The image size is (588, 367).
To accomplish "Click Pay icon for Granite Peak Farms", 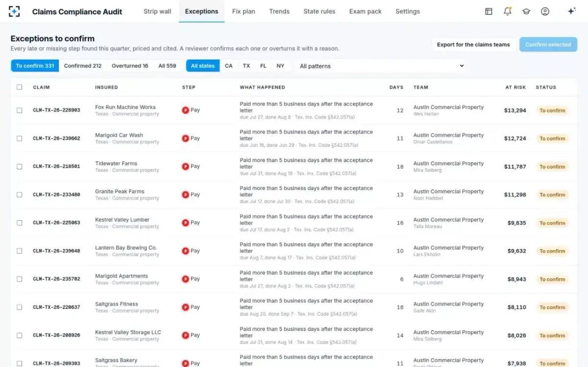I will [x=185, y=195].
